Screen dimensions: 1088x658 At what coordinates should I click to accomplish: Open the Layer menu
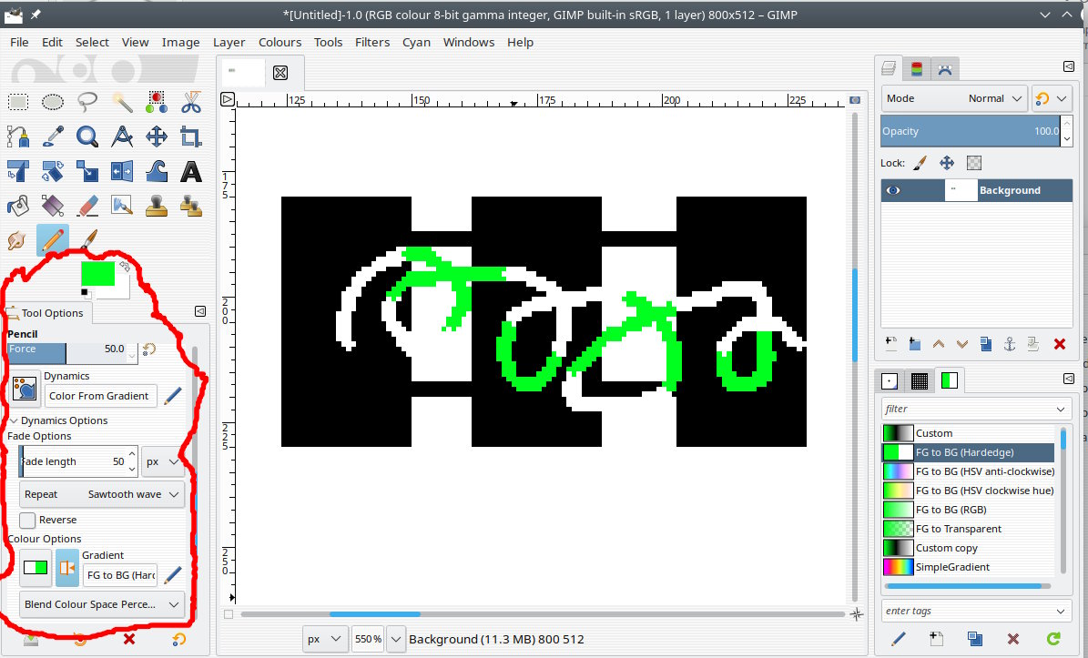[x=229, y=42]
